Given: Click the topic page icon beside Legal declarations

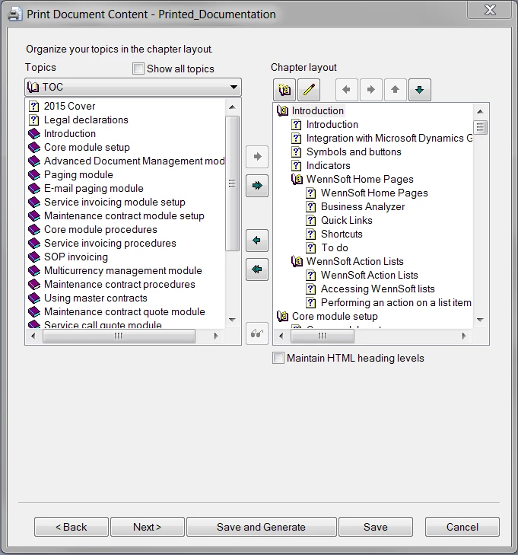Looking at the screenshot, I should pos(33,120).
